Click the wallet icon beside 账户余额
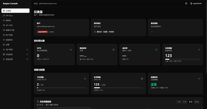Image resolution: width=207 pixels, height=109 pixels. click(4, 35)
